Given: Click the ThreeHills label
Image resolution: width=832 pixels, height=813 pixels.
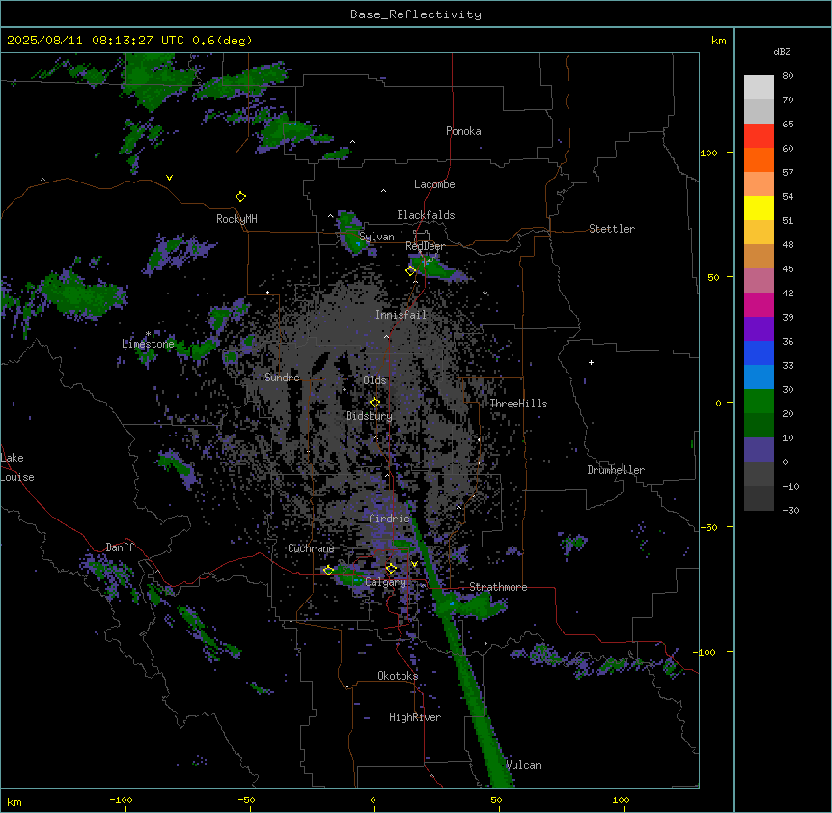Looking at the screenshot, I should tap(518, 404).
